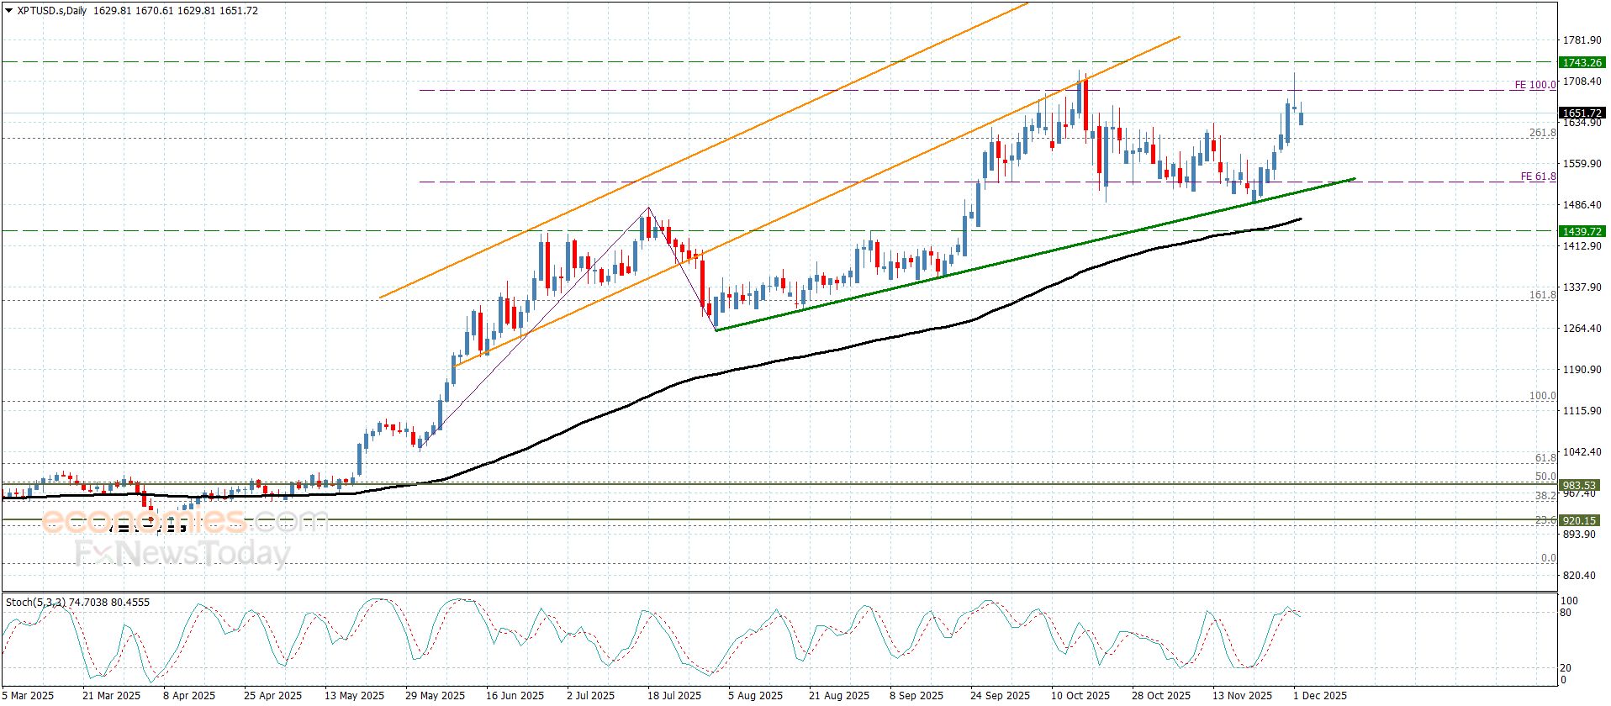Click the 10 Oct 2025 date marker
This screenshot has height=706, width=1611.
(x=1080, y=696)
